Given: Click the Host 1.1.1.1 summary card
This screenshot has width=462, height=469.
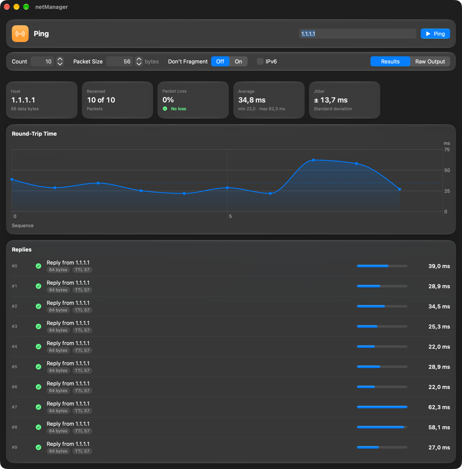Looking at the screenshot, I should coord(42,100).
